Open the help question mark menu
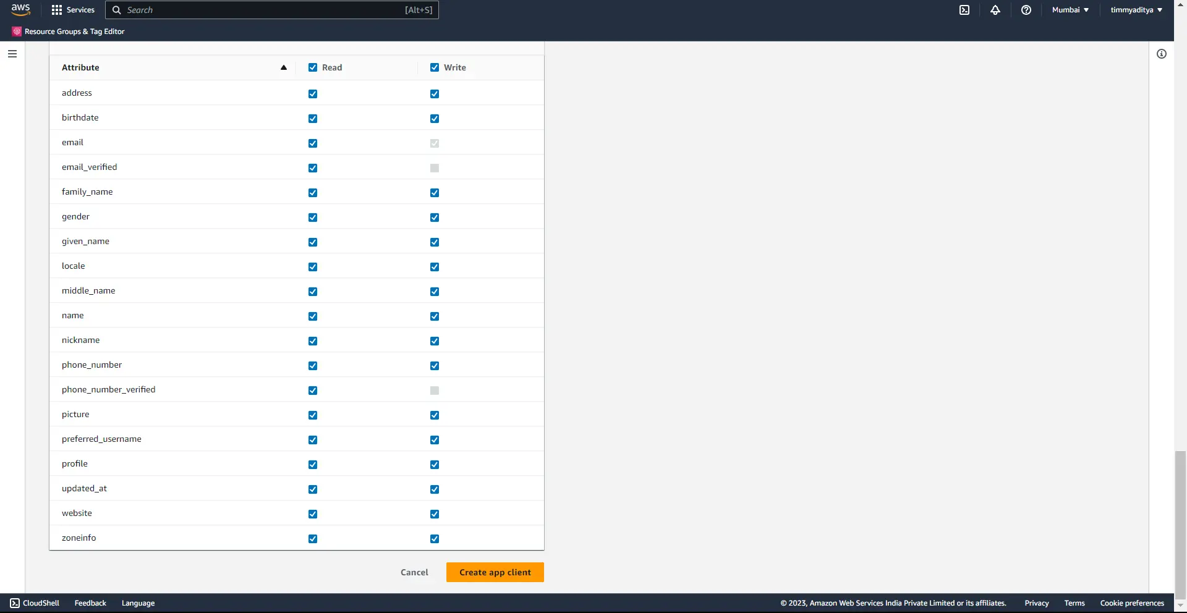The width and height of the screenshot is (1187, 613). (1026, 10)
